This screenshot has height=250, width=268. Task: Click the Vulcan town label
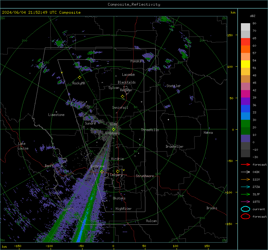(151, 221)
